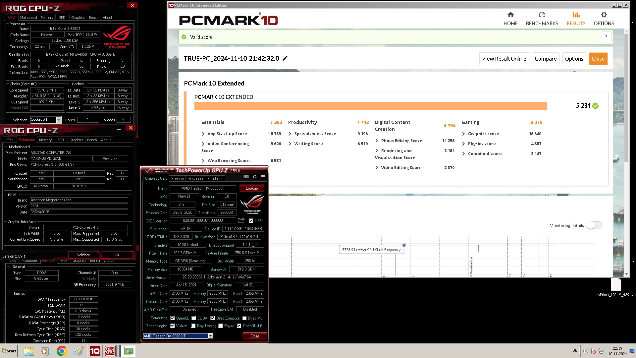Toggle the UEFI checkbox in GPU-Z
Screen dimensions: 636x358
click(251, 221)
